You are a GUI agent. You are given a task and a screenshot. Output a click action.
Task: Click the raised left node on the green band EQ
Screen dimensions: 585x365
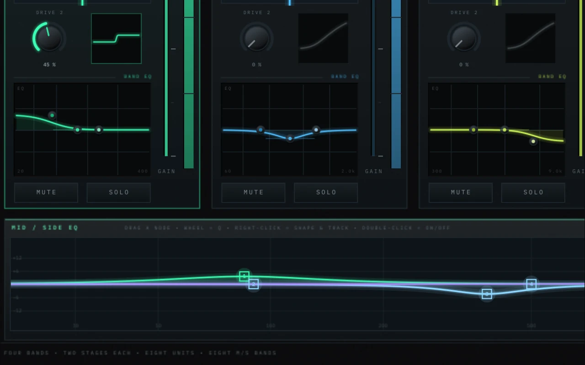coord(52,115)
